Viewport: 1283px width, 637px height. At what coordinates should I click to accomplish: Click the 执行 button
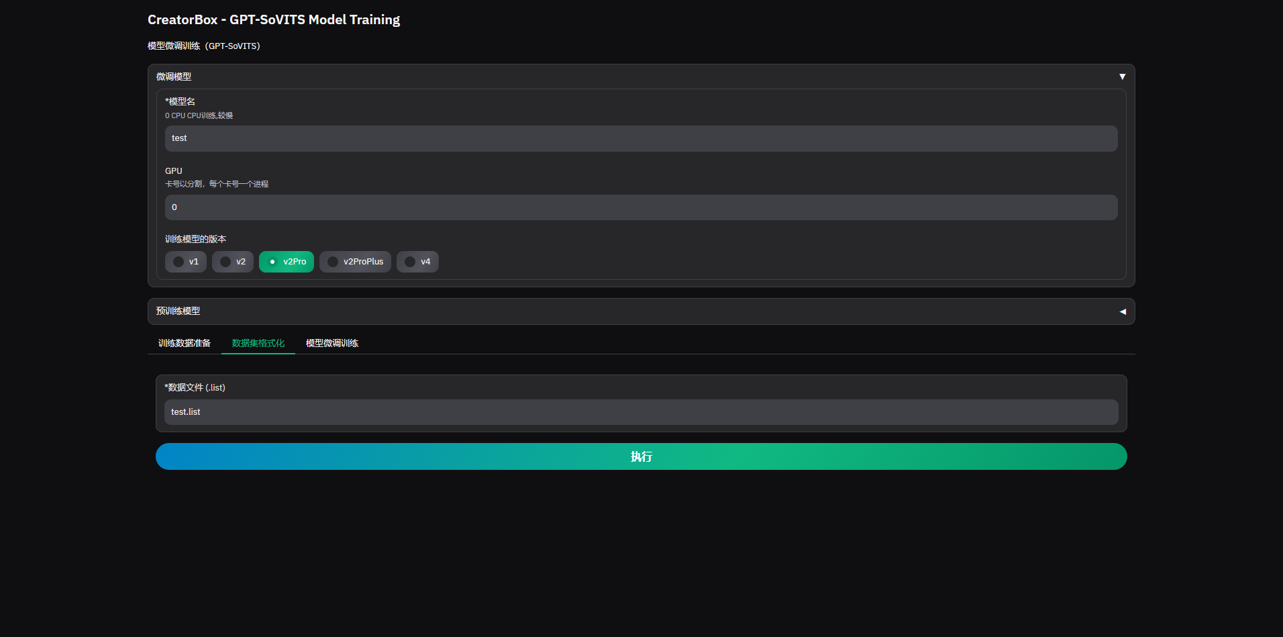point(641,456)
